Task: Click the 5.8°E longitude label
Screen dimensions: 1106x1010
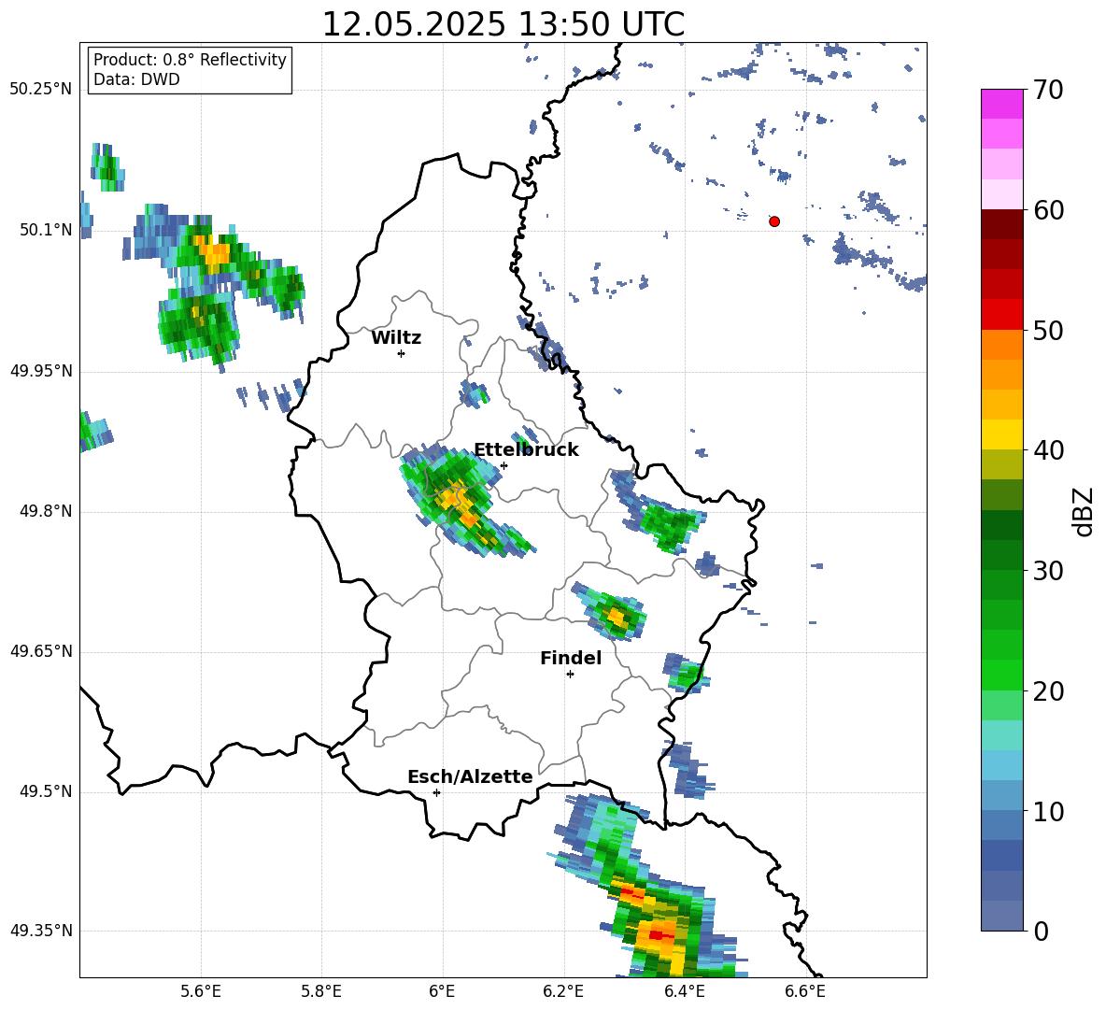Action: coord(321,991)
